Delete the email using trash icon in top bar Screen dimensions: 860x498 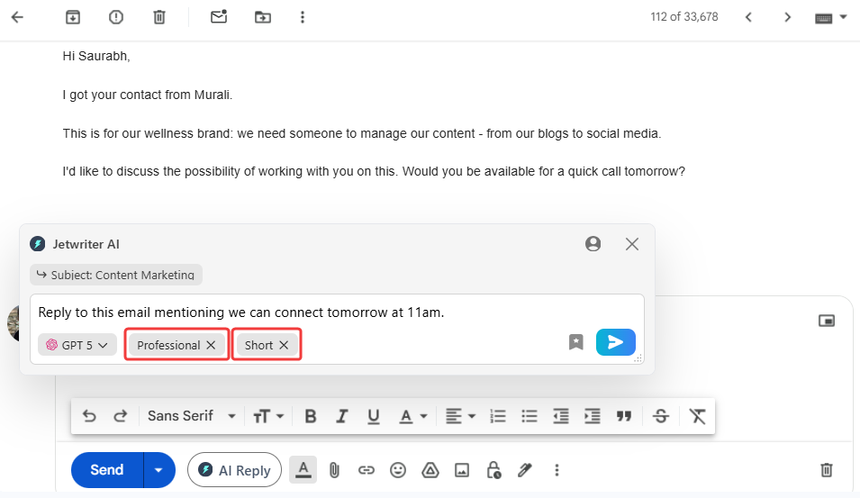click(159, 17)
